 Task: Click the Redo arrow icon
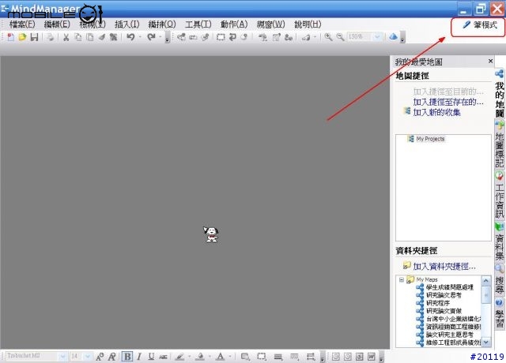tap(151, 37)
